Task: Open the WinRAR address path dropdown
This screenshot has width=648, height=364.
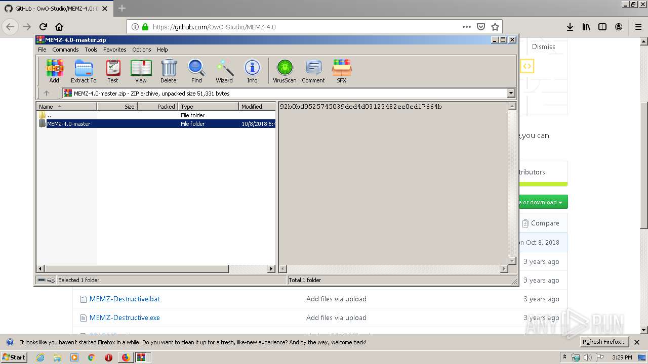Action: click(511, 93)
